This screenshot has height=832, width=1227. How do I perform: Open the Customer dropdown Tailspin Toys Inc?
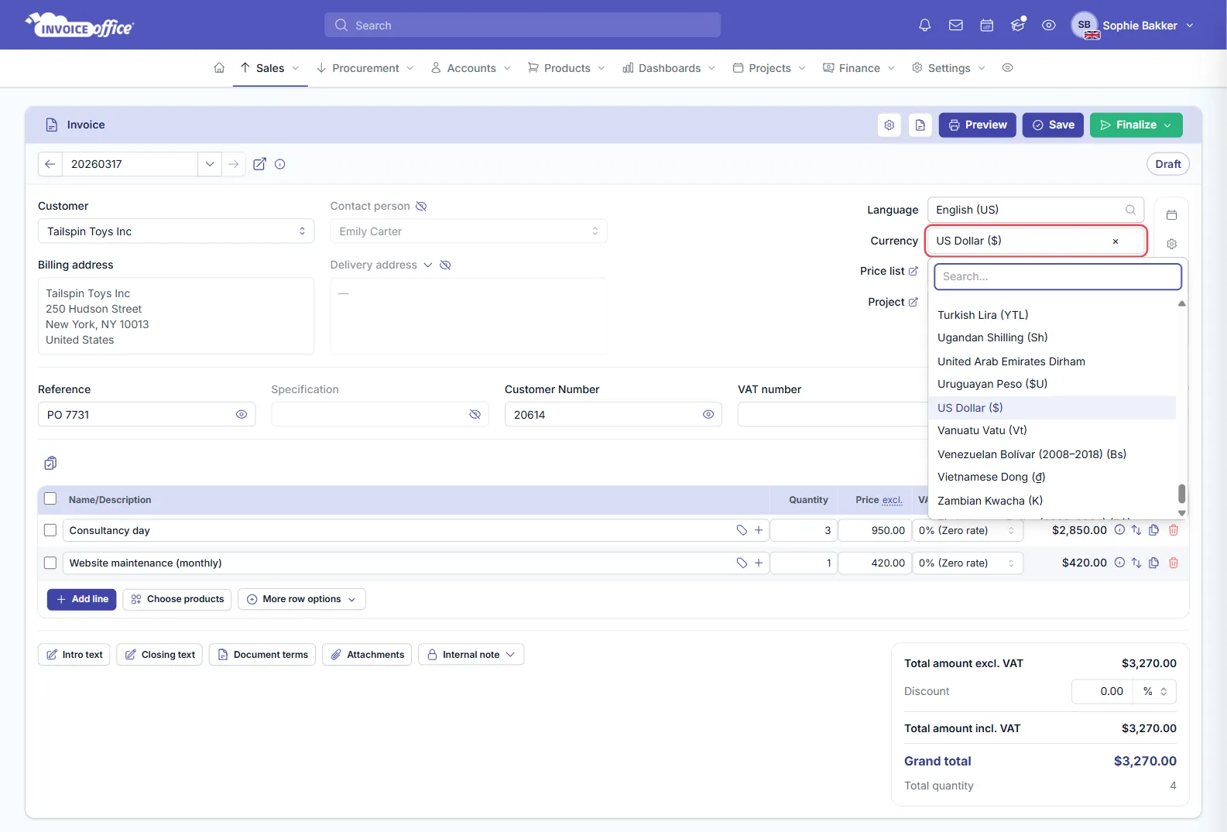[x=176, y=231]
